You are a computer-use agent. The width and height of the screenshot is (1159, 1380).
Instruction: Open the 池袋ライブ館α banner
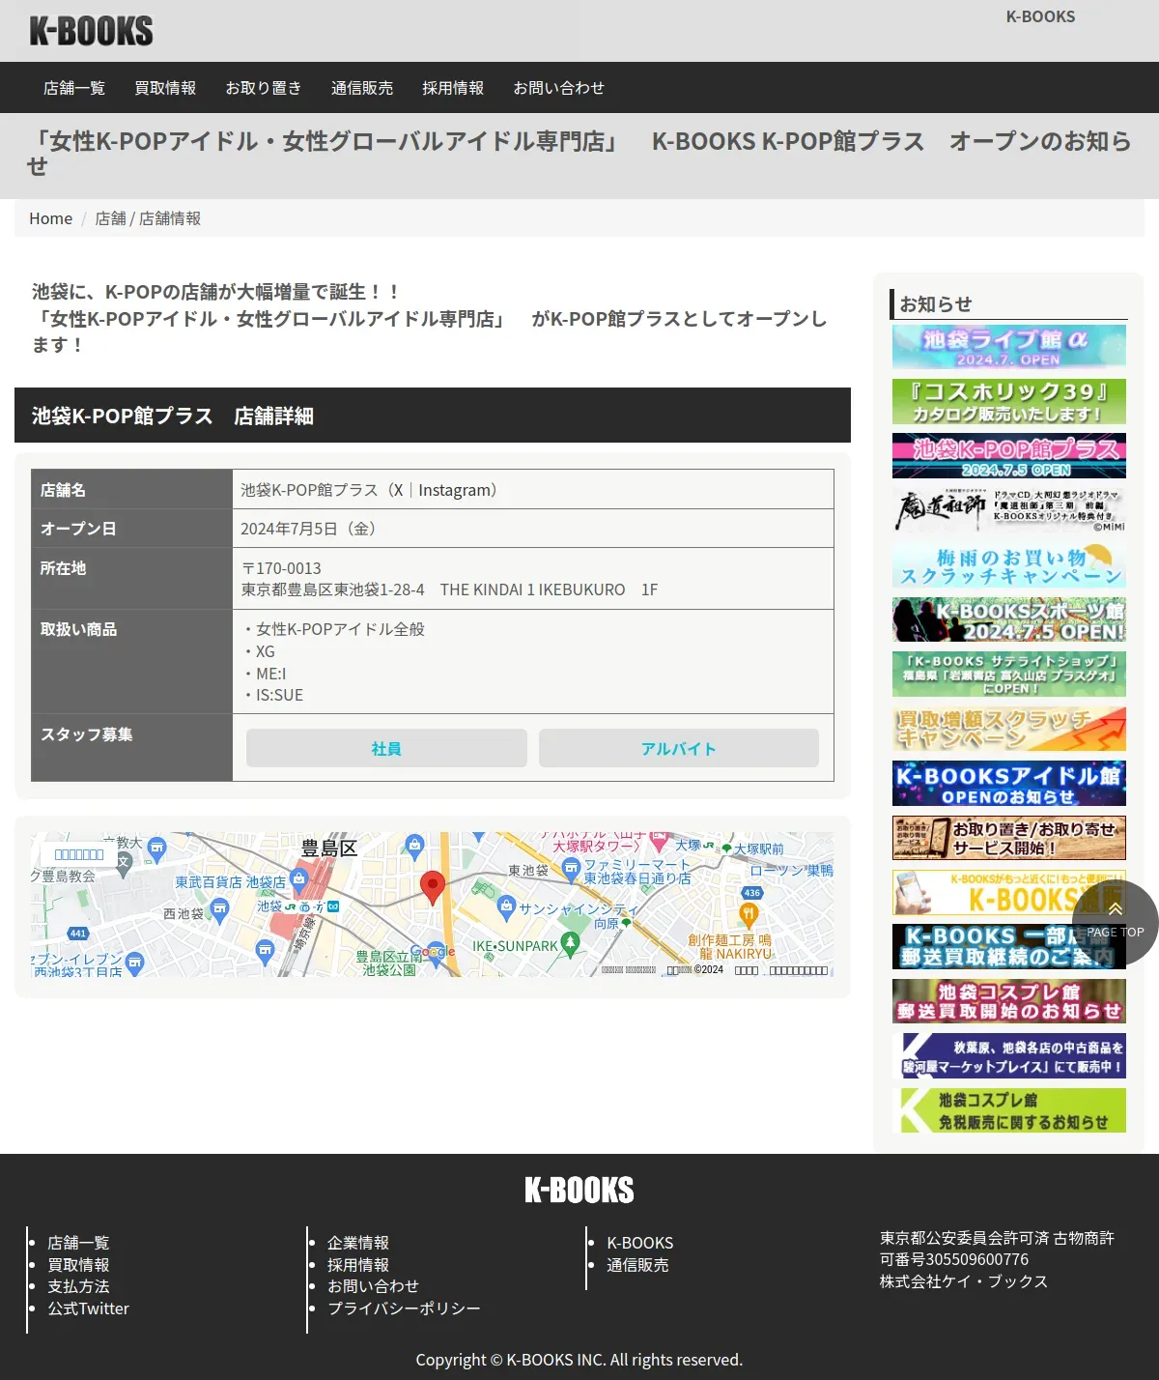[1009, 347]
